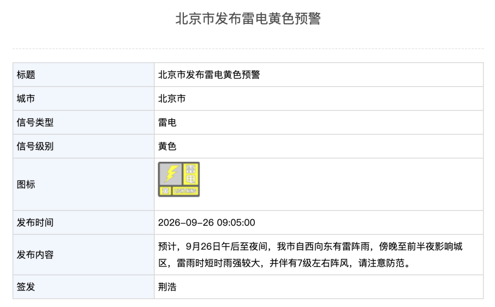Click the yellow lightning warning icon
The image size is (495, 307).
pos(179,179)
